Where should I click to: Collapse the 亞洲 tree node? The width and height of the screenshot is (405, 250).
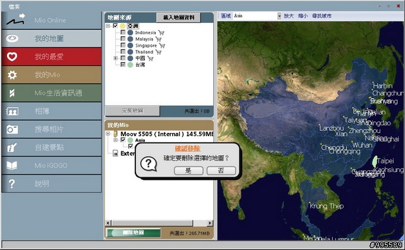click(x=108, y=26)
